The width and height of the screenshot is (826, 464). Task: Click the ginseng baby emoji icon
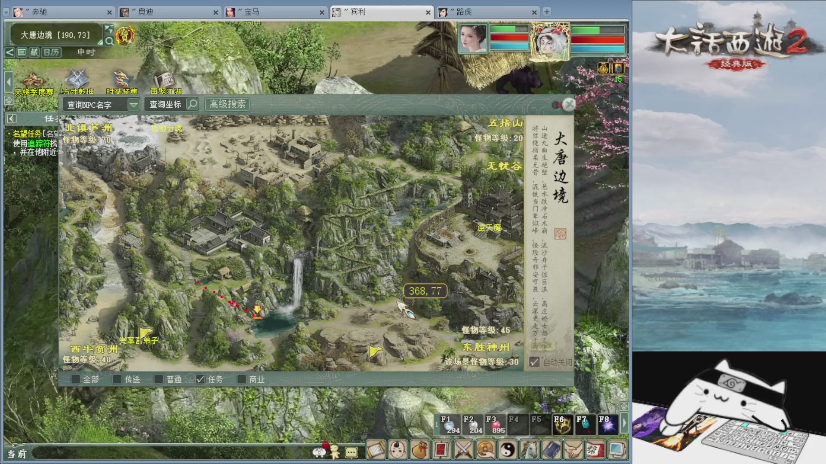point(334,452)
